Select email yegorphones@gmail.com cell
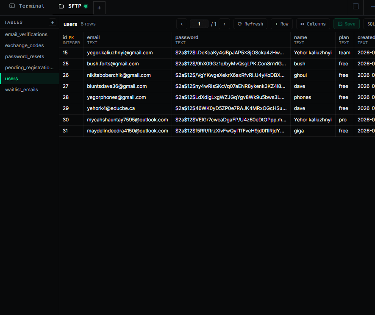The height and width of the screenshot is (315, 375). click(128, 97)
